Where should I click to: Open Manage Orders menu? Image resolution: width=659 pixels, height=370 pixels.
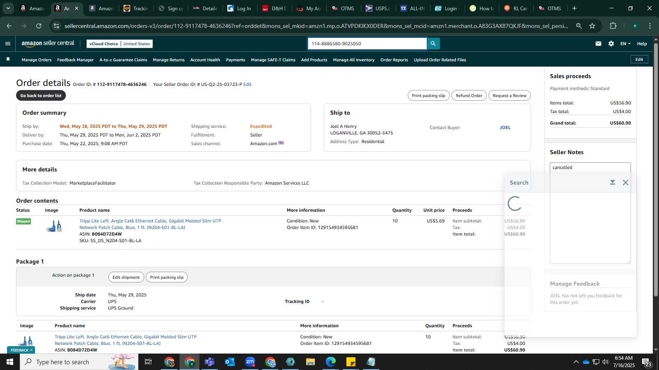37,60
